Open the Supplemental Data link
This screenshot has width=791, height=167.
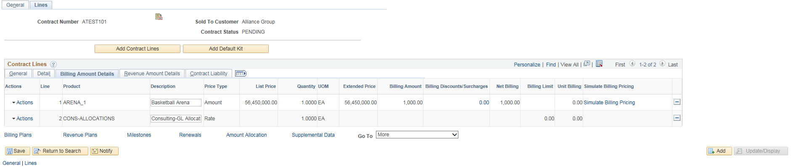[x=313, y=135]
